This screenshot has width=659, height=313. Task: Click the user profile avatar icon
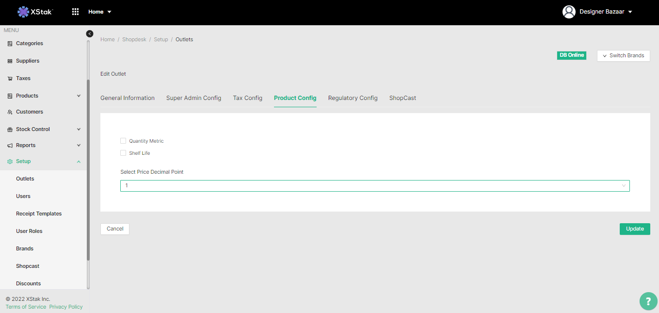[x=569, y=12]
